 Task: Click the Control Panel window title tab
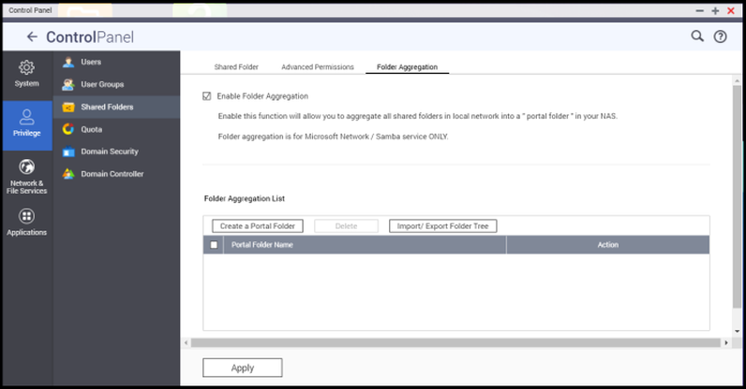coord(30,10)
